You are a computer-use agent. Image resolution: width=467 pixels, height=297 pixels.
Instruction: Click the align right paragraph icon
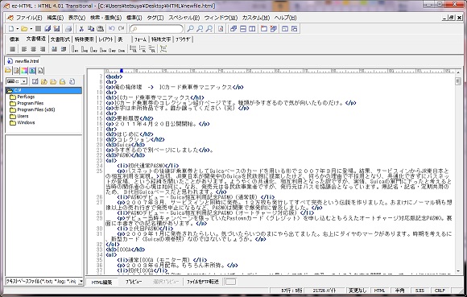point(43,49)
